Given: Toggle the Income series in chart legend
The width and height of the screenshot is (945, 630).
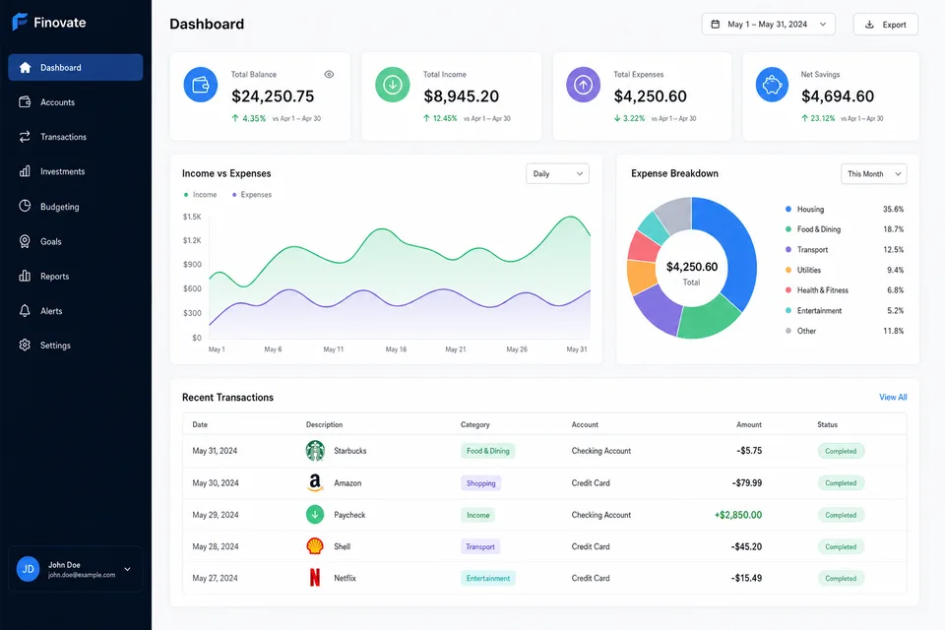Looking at the screenshot, I should coord(200,195).
